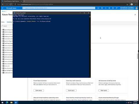The image size is (139, 104).
Task: Expand the alertsmanagementresources table node
Action: 2,32
